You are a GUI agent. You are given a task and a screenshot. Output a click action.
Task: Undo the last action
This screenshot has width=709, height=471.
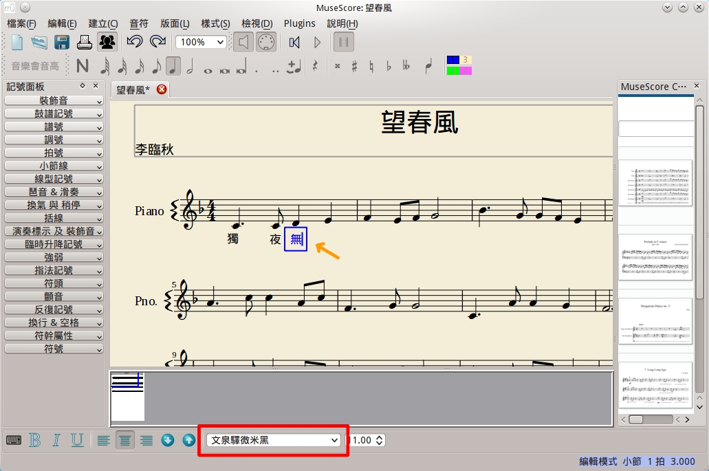[x=135, y=42]
